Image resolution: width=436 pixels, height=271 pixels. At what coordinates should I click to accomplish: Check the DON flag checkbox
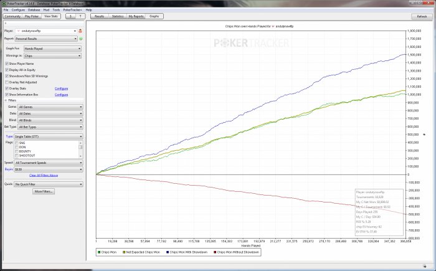pyautogui.click(x=17, y=147)
